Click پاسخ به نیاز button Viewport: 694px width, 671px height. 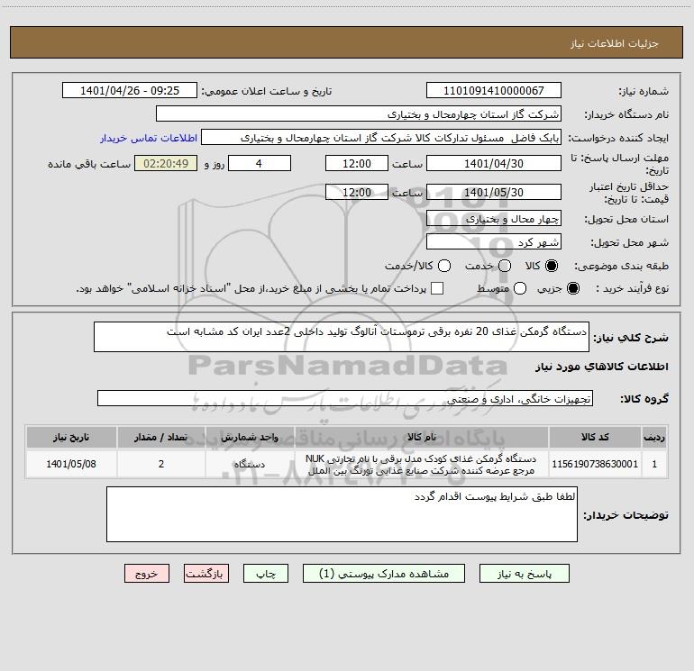pyautogui.click(x=524, y=574)
